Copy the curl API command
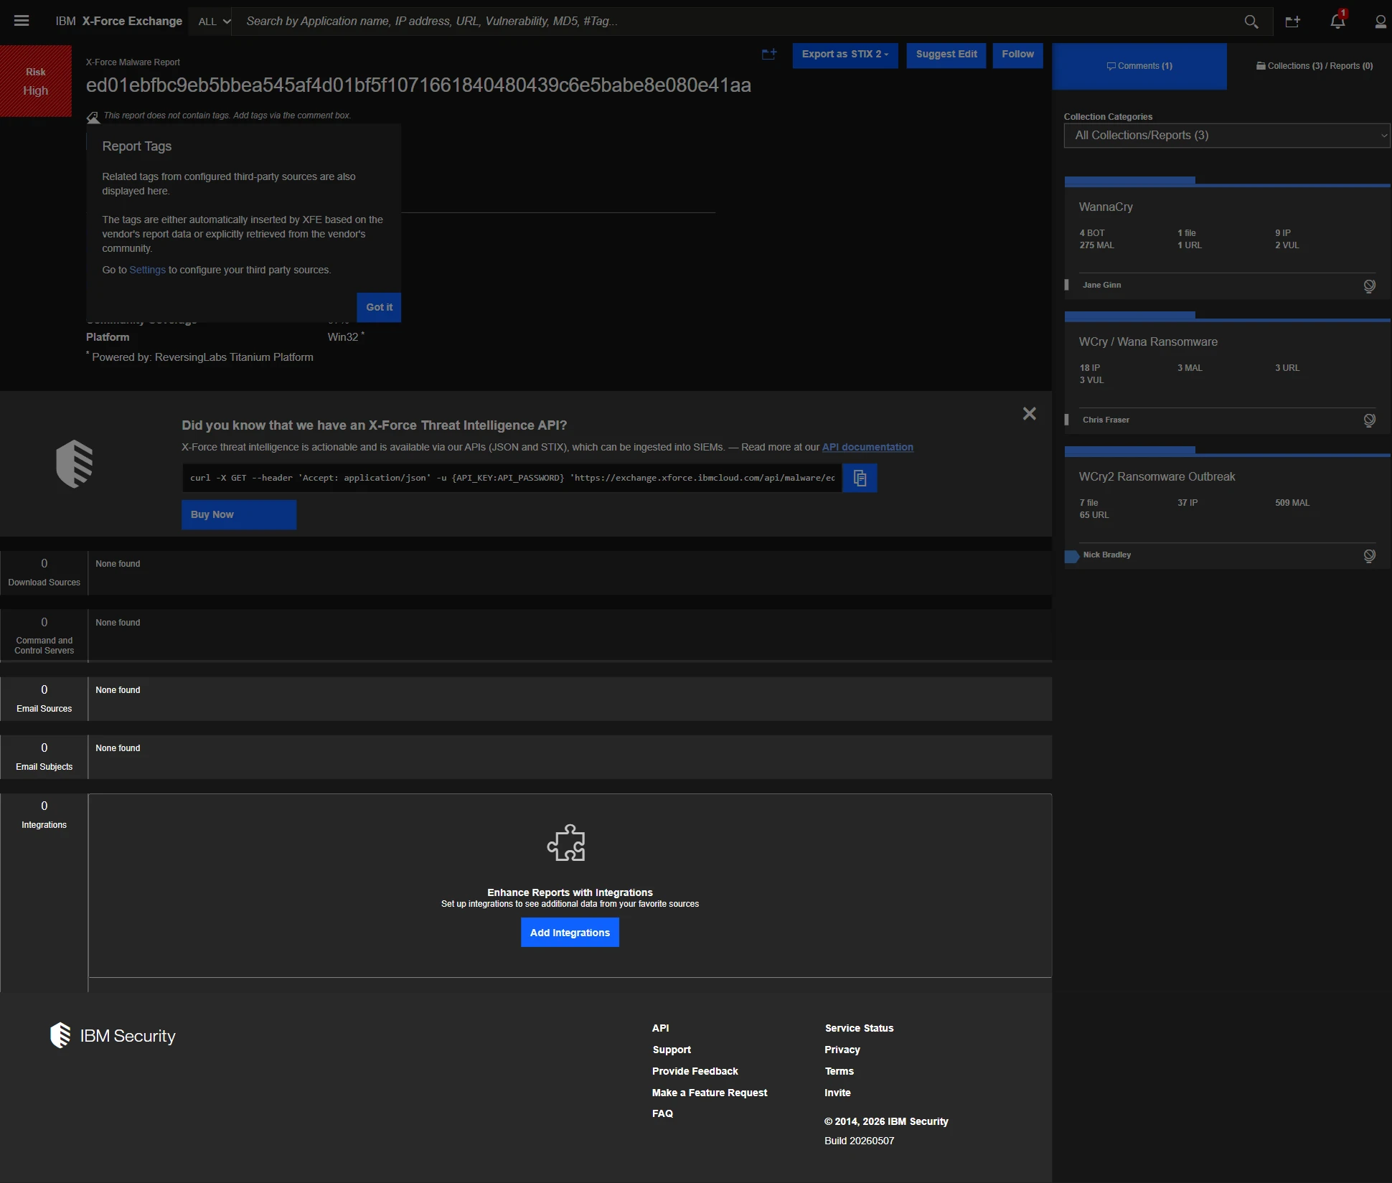Screen dimensions: 1392x1183 pyautogui.click(x=860, y=478)
